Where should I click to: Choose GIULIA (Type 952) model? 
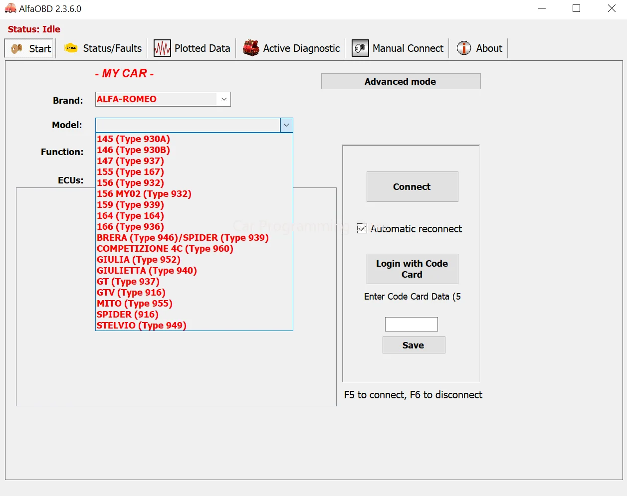coord(194,260)
